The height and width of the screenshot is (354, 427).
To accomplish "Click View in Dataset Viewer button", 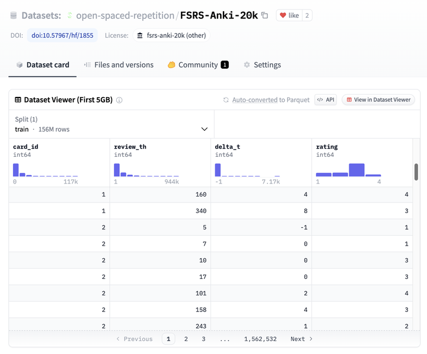I will 378,99.
